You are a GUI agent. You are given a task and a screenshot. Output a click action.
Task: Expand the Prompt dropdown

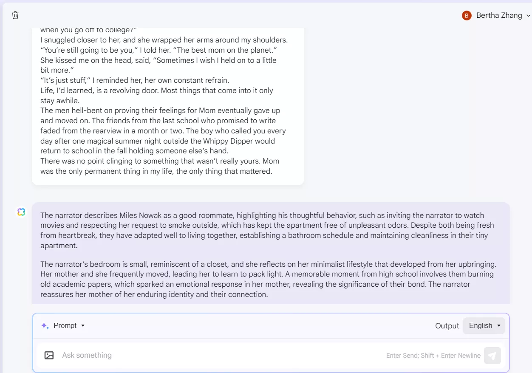tap(84, 325)
